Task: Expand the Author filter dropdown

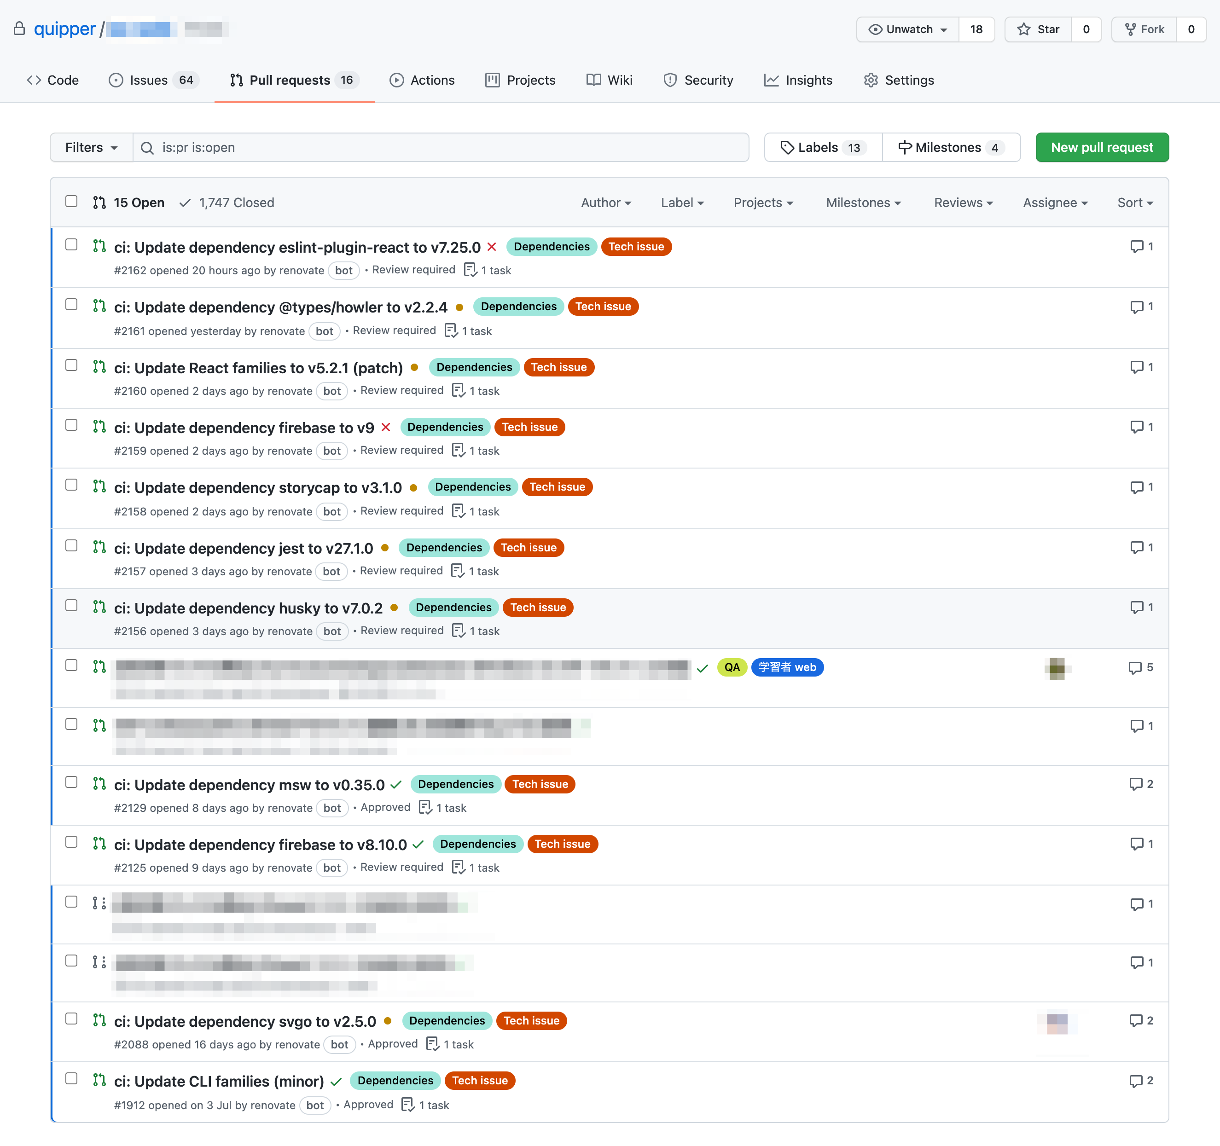Action: pos(606,203)
